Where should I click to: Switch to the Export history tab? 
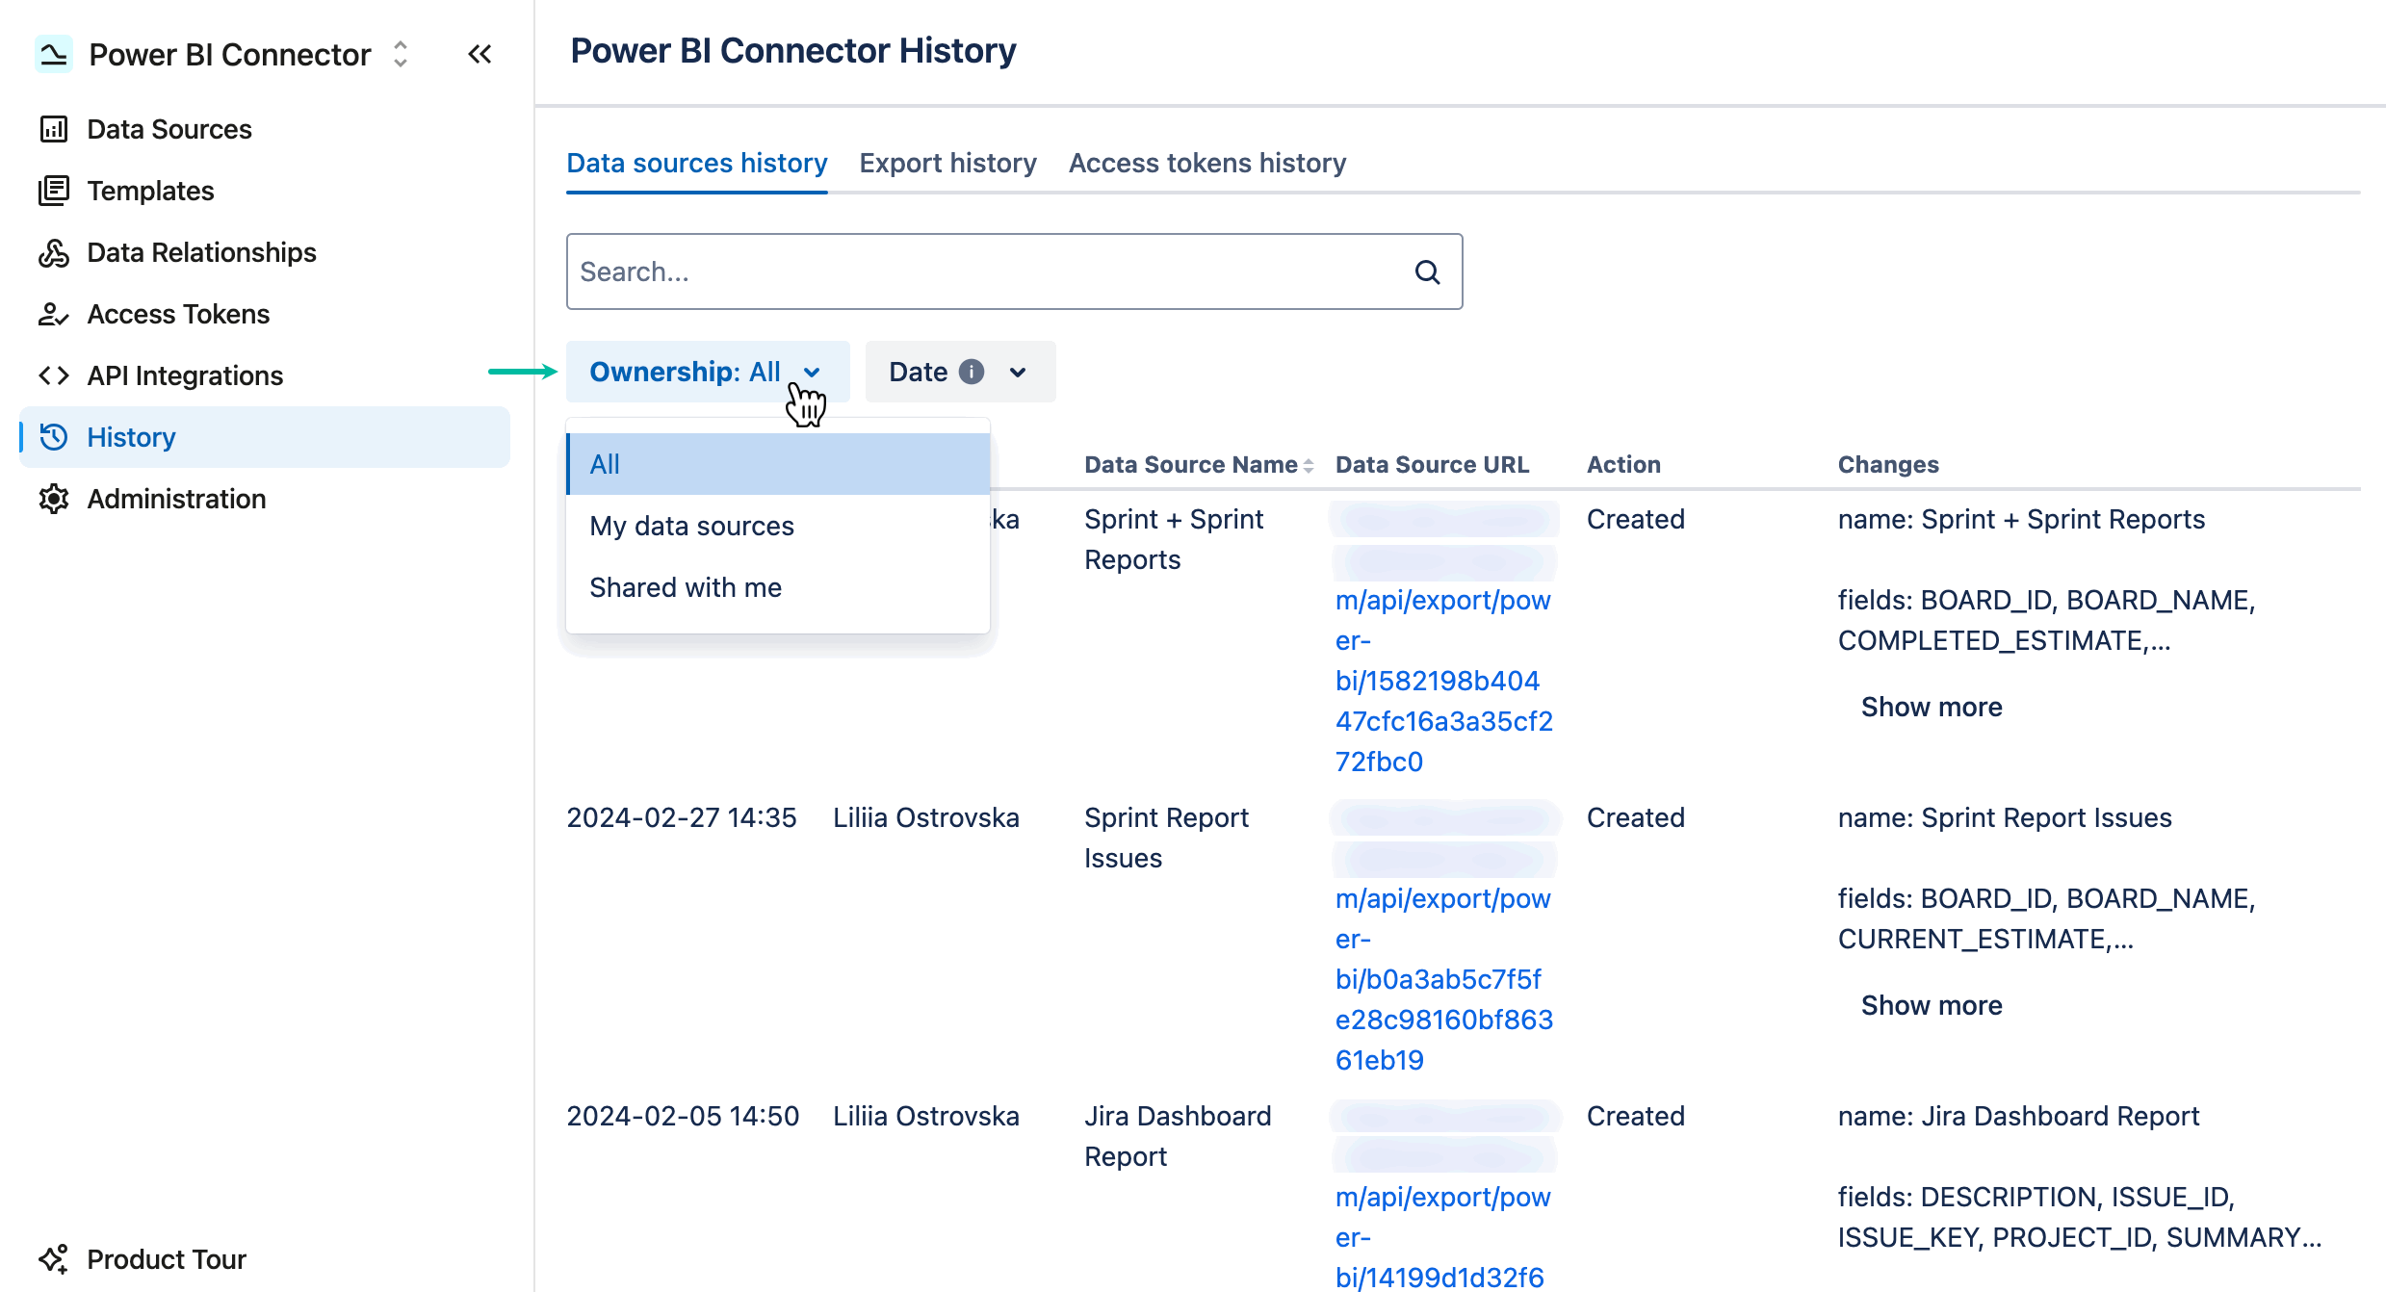tap(947, 163)
